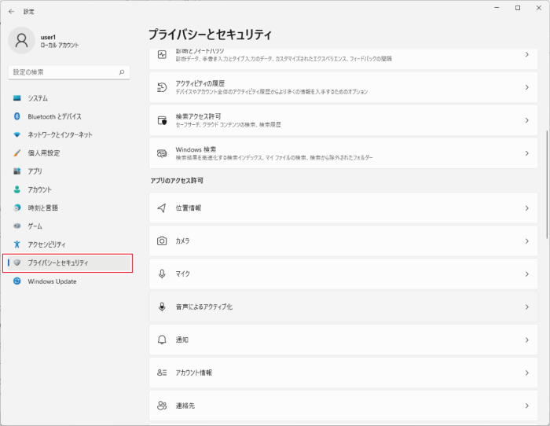The height and width of the screenshot is (426, 550).
Task: Click the 検索アクセス許可 shield icon
Action: 162,120
